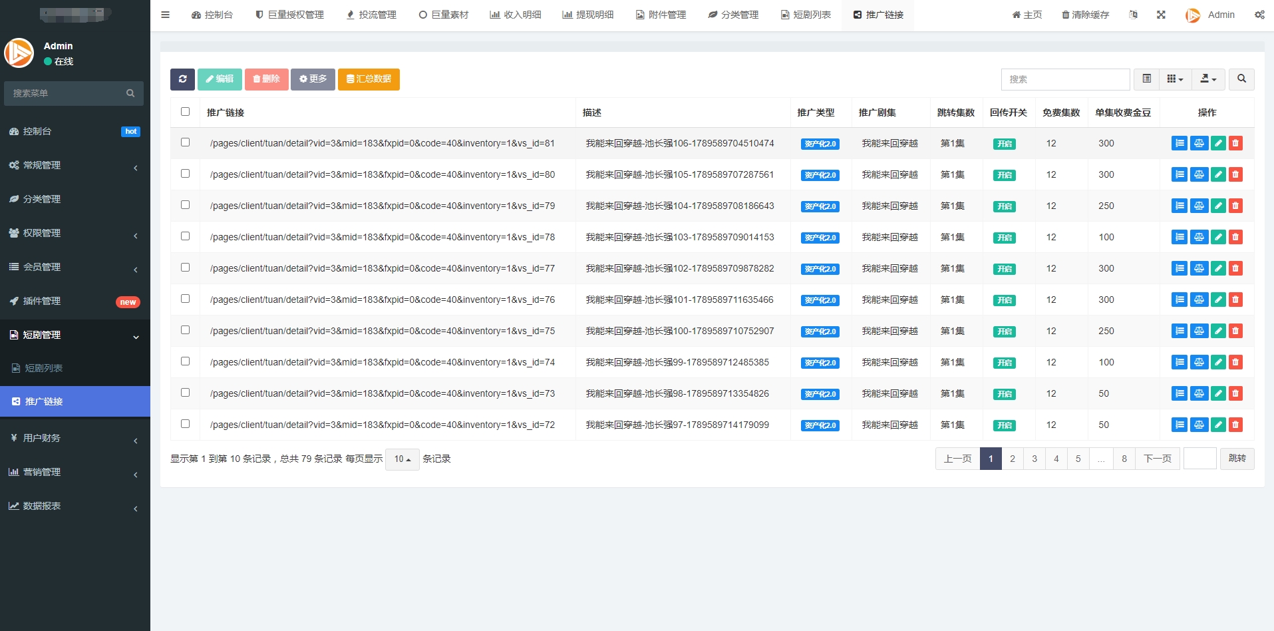This screenshot has width=1274, height=631.
Task: Open the column visibility dropdown
Action: pos(1175,79)
